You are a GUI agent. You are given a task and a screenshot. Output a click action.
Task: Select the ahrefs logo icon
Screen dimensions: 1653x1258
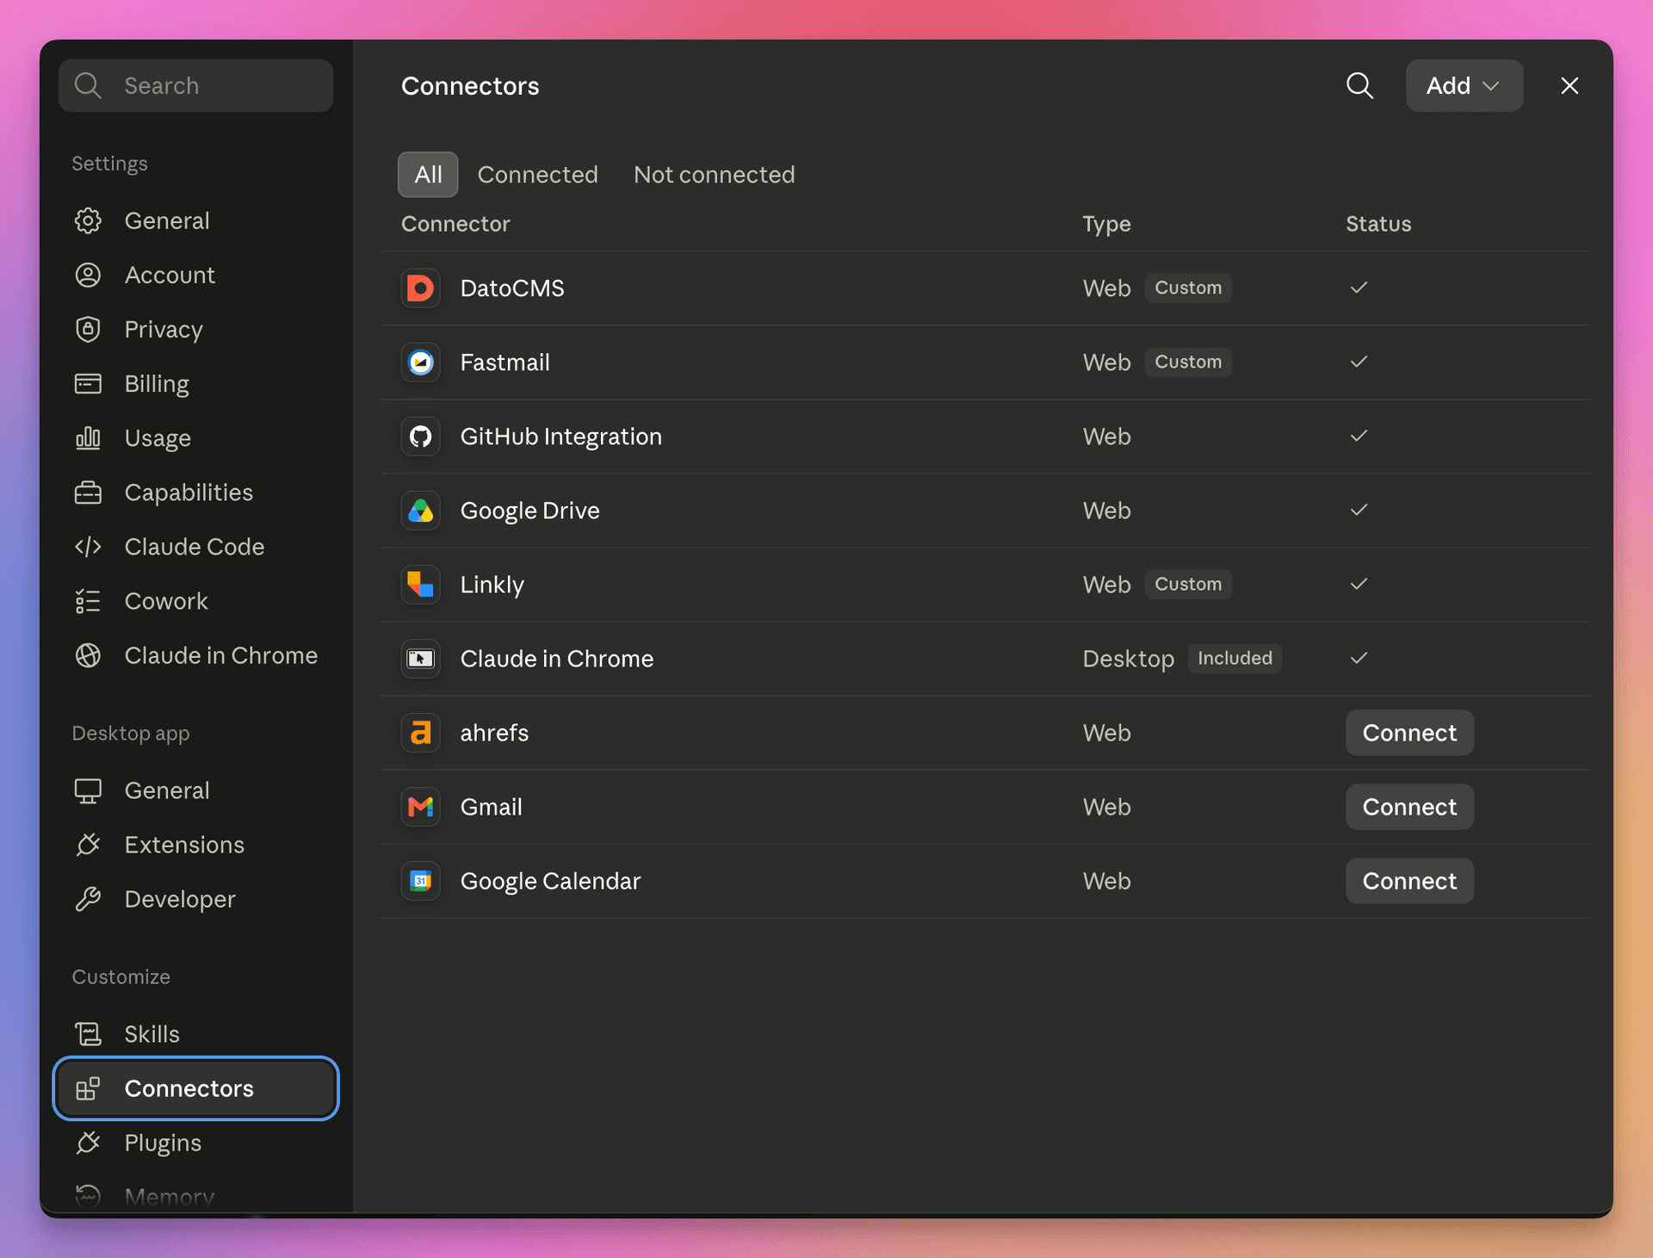coord(420,733)
